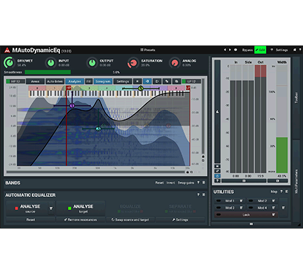Open the Mod 1 dropdown arrow
This screenshot has width=303, height=274.
(241, 201)
